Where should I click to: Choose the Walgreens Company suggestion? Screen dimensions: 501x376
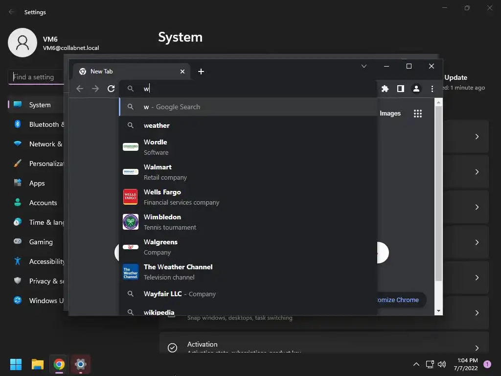248,247
